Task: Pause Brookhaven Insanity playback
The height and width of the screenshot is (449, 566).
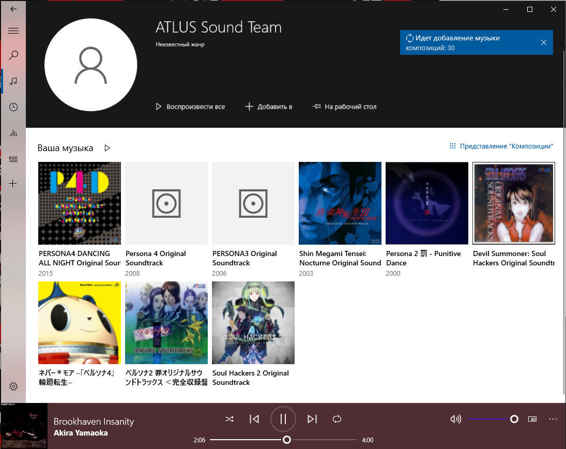Action: click(x=283, y=419)
